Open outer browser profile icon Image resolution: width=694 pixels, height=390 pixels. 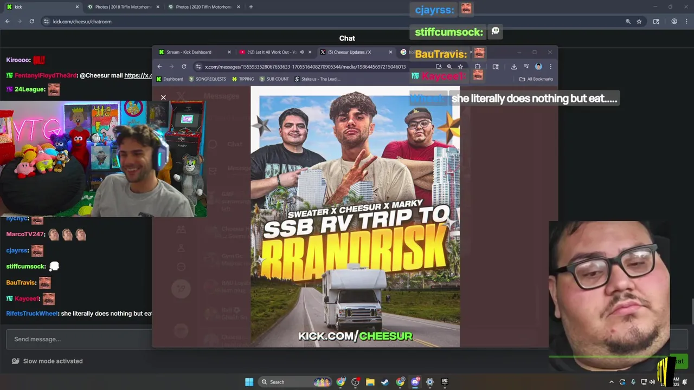[x=674, y=22]
